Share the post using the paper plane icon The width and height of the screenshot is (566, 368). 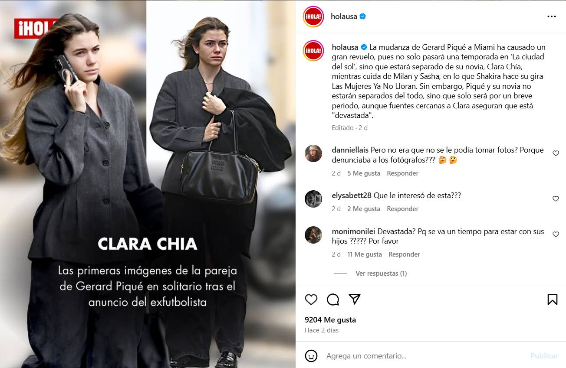[x=355, y=300]
